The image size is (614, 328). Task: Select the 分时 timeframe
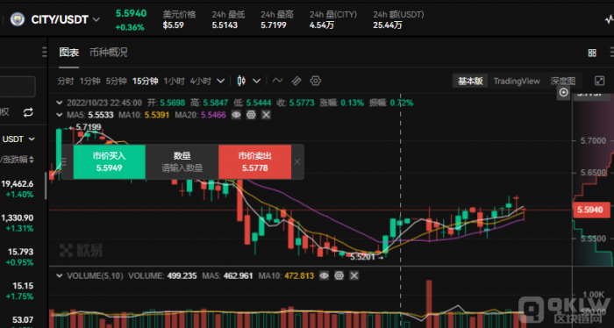pyautogui.click(x=66, y=81)
